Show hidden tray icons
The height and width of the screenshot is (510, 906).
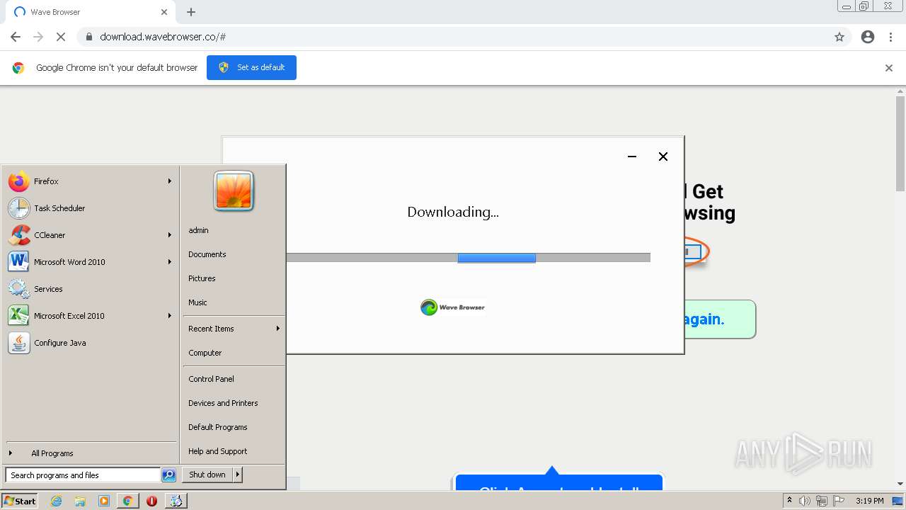coord(790,501)
